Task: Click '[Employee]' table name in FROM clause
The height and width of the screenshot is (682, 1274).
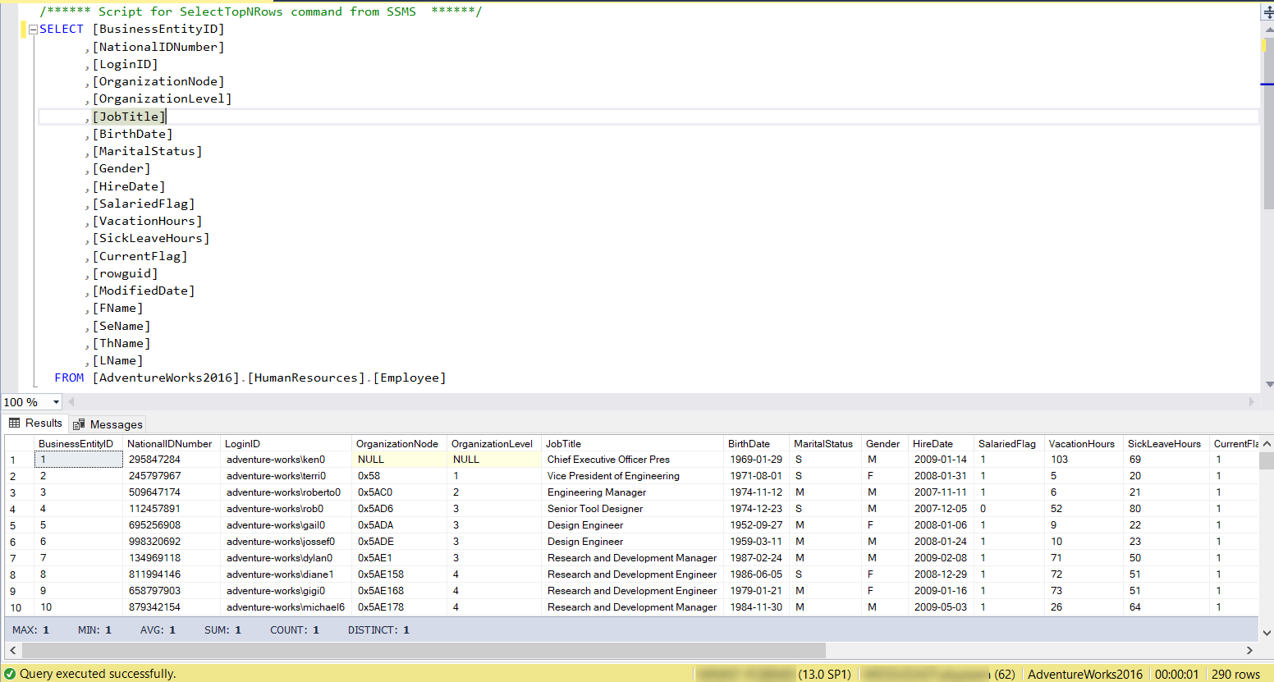Action: pos(410,378)
